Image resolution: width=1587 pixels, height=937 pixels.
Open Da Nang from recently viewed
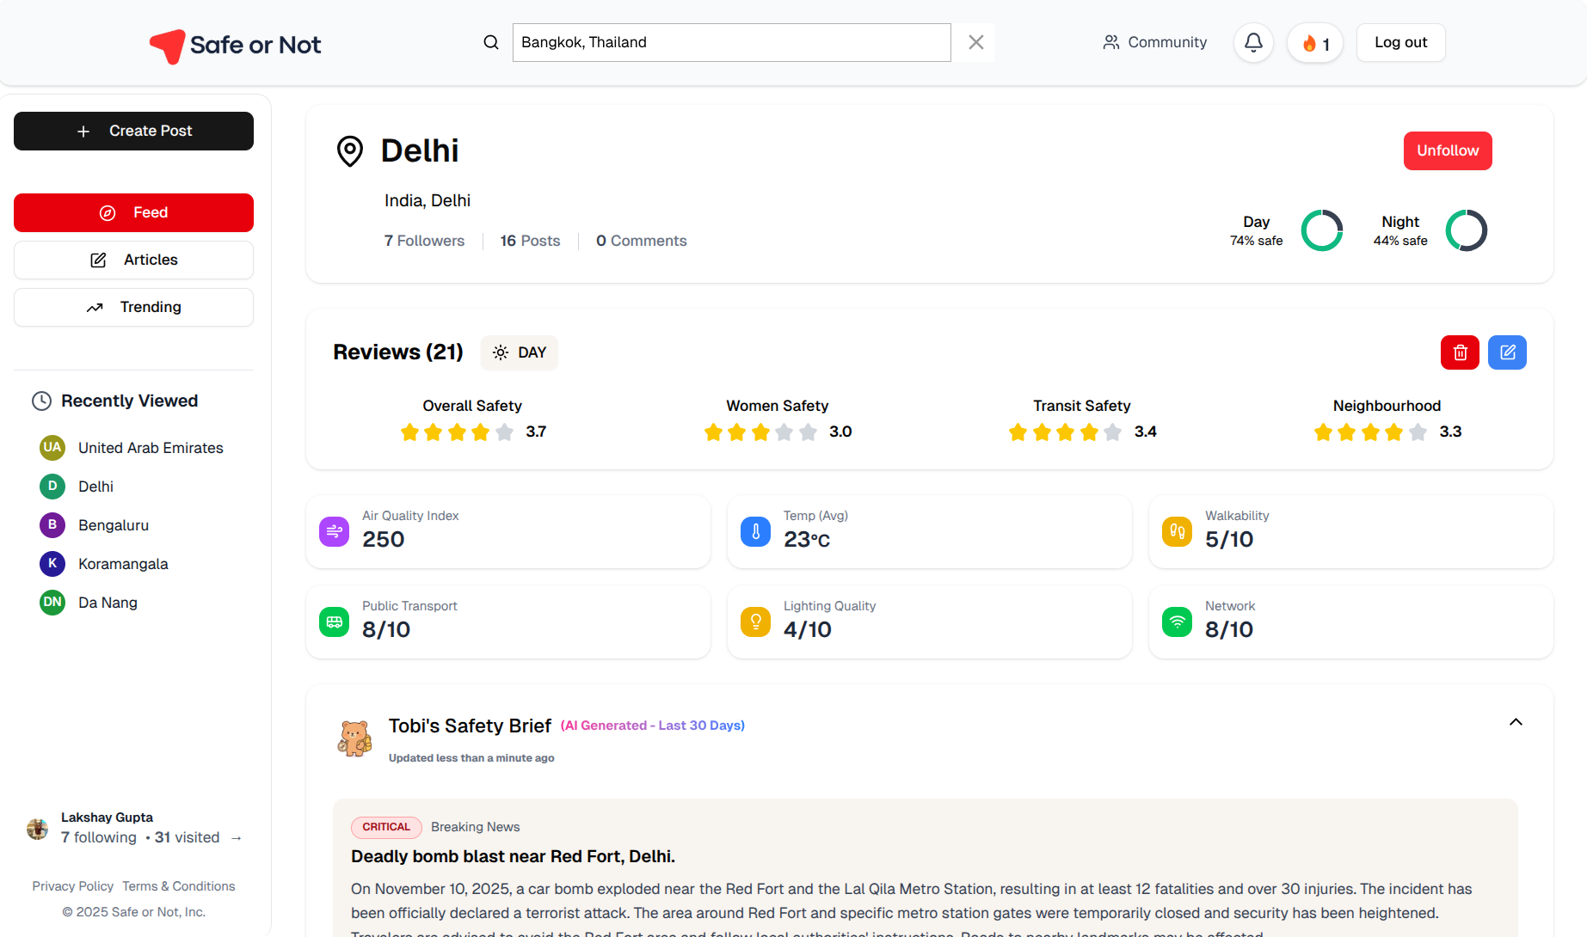coord(108,603)
